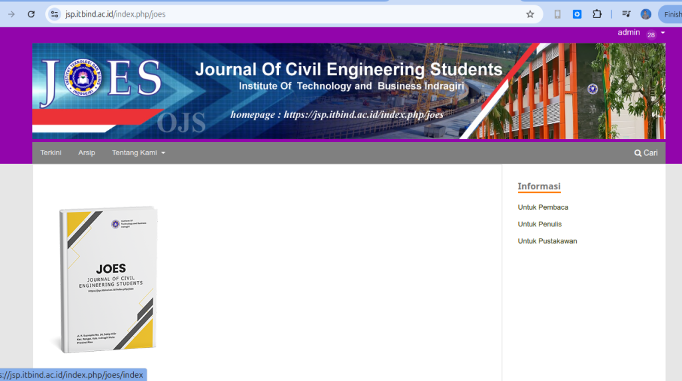Expand the admin dropdown caret
Viewport: 682px width, 381px height.
point(663,33)
